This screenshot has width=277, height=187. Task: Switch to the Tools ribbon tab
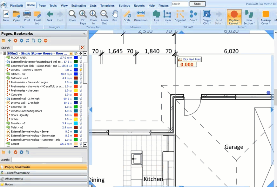click(53, 5)
